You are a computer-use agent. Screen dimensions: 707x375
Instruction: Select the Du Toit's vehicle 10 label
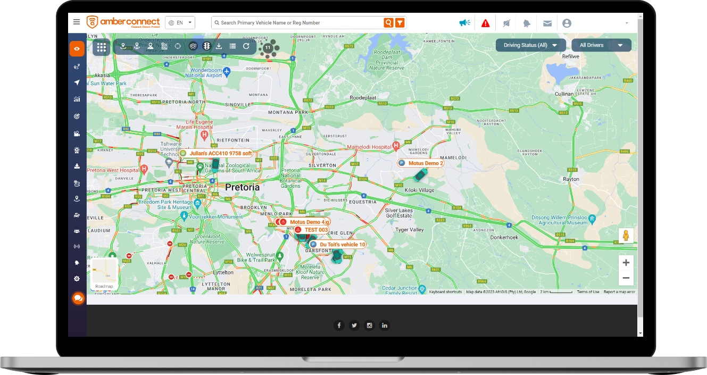(338, 245)
